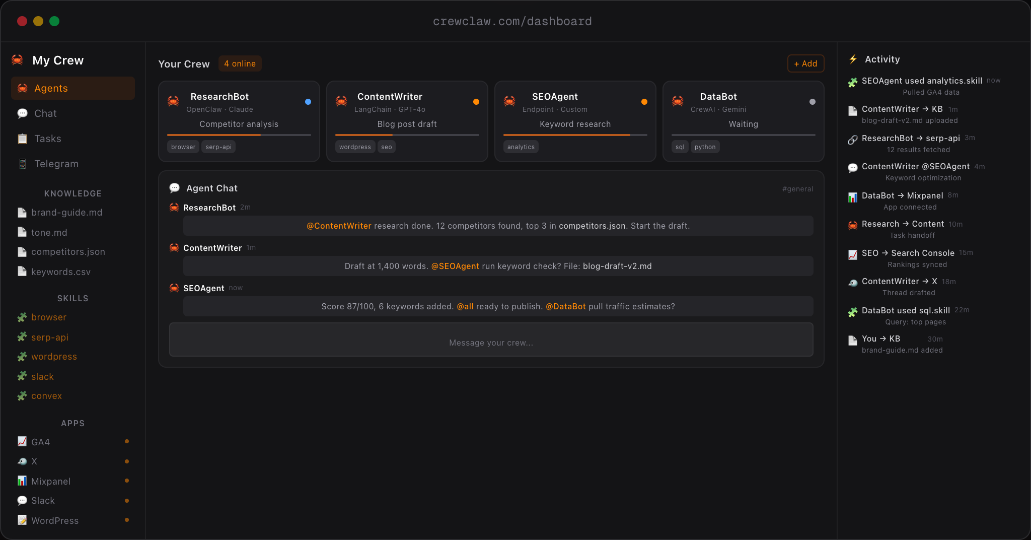Screen dimensions: 1031x540
Task: Open the Telegram integration
Action: click(x=55, y=164)
